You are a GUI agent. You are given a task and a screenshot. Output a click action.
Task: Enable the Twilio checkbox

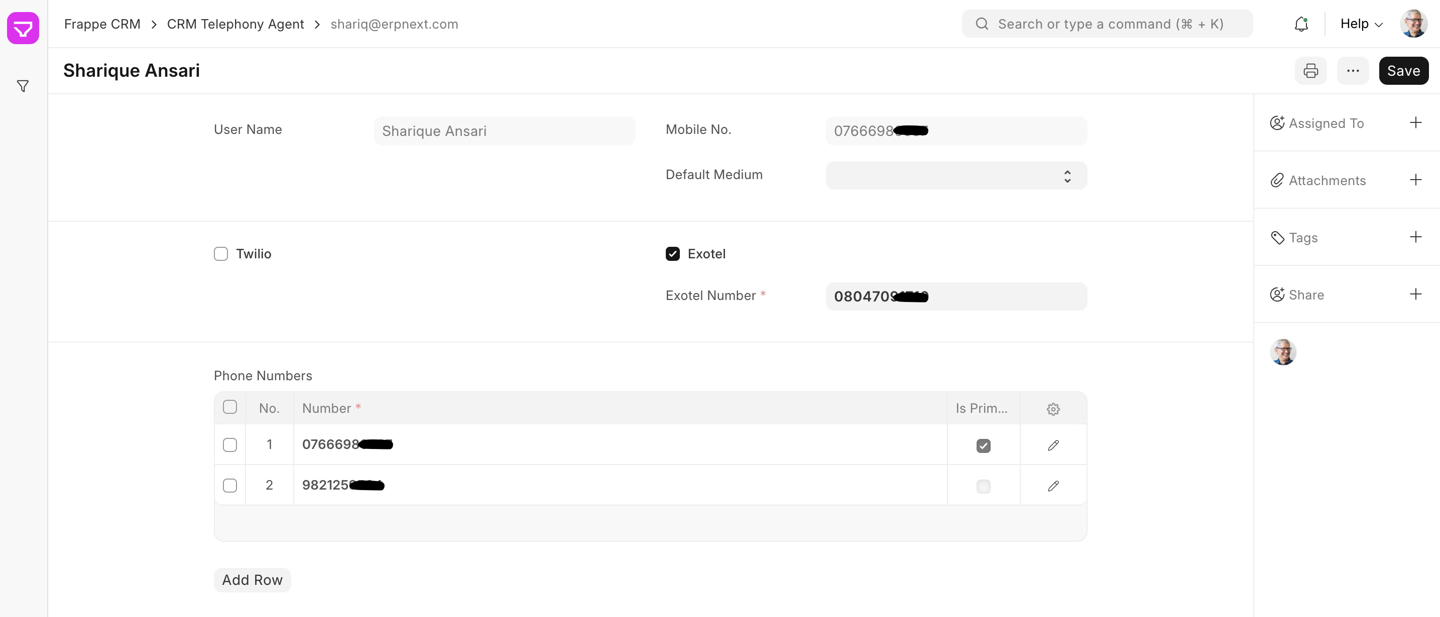221,254
